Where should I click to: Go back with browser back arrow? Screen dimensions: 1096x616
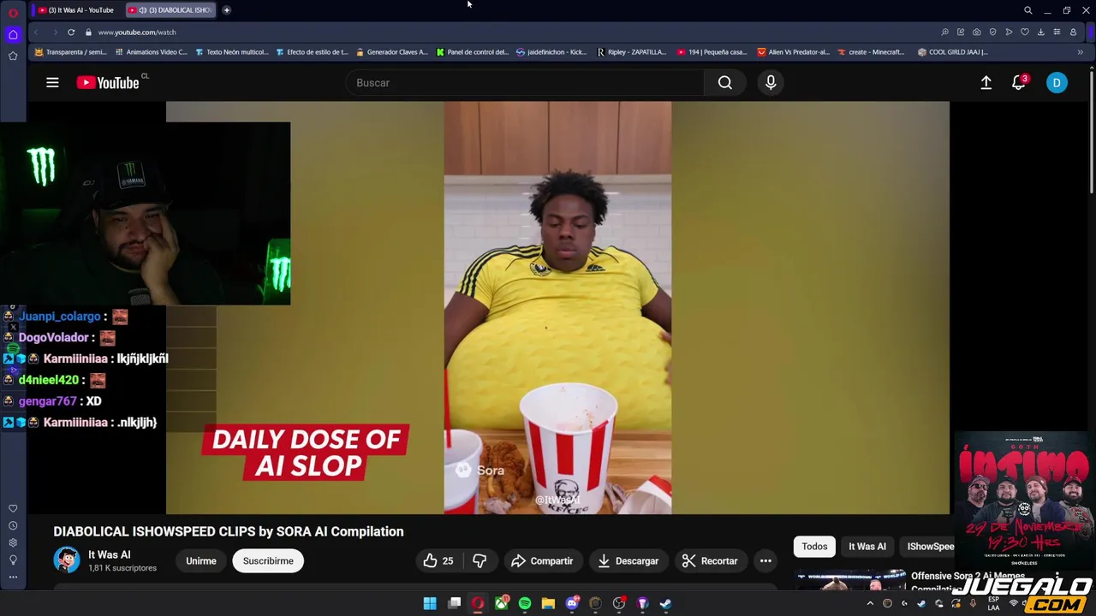click(x=36, y=33)
